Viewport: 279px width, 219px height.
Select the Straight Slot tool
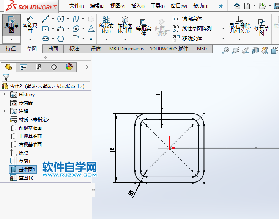[x=46, y=39]
